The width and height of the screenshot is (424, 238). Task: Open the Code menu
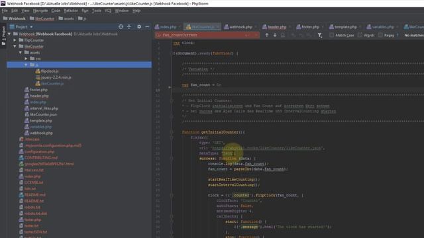click(x=56, y=11)
